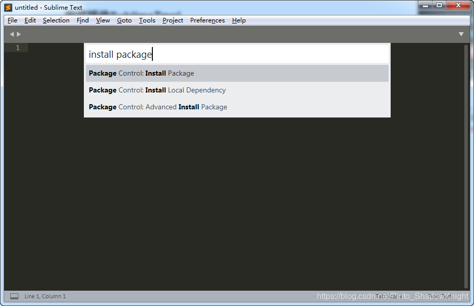Click the next tab right arrow
Screen dimensions: 474x306
tap(19, 34)
